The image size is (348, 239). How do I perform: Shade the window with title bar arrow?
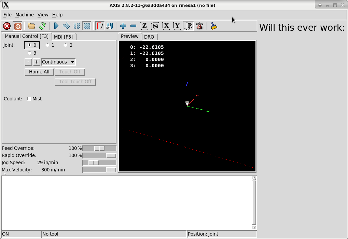pos(320,5)
